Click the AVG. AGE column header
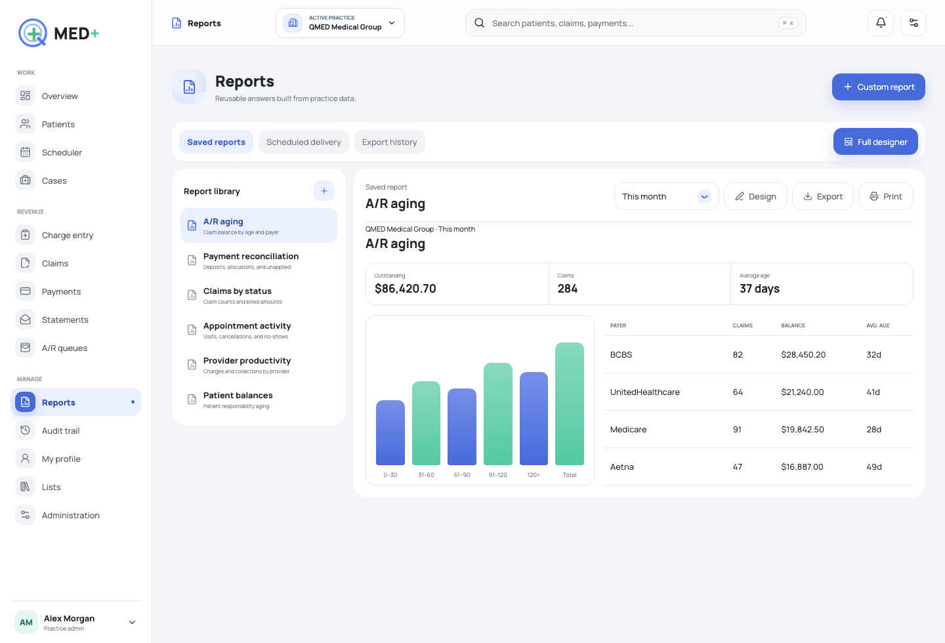 click(x=878, y=325)
